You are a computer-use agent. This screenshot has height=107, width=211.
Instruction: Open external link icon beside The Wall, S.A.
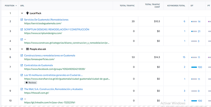(22, 89)
